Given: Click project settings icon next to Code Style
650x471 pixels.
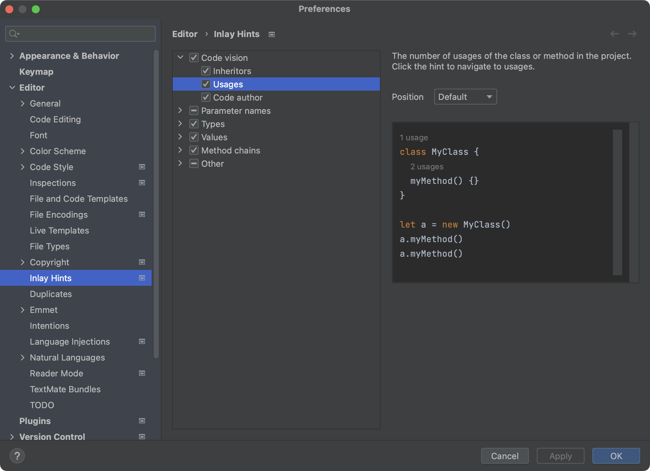Looking at the screenshot, I should point(142,167).
